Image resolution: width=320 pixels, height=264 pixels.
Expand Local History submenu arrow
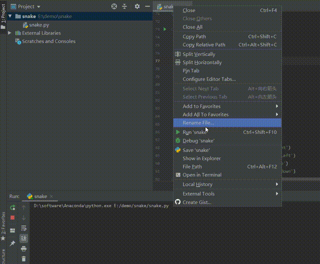(276, 184)
